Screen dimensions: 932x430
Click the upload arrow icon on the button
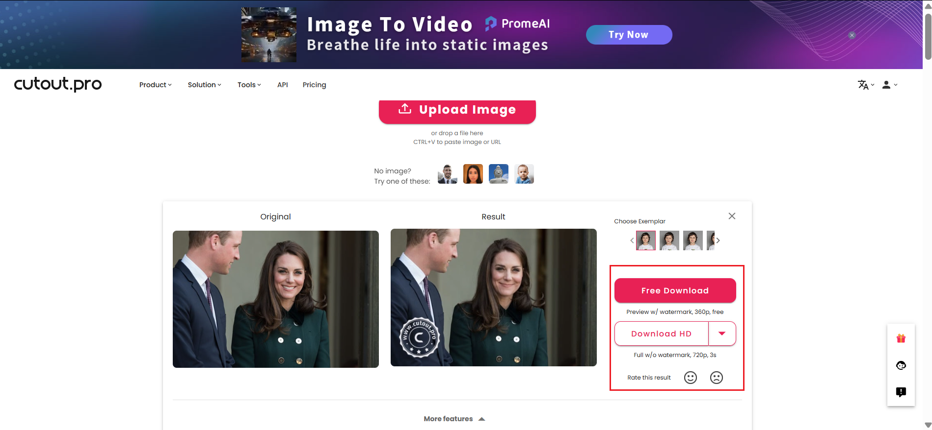click(405, 109)
